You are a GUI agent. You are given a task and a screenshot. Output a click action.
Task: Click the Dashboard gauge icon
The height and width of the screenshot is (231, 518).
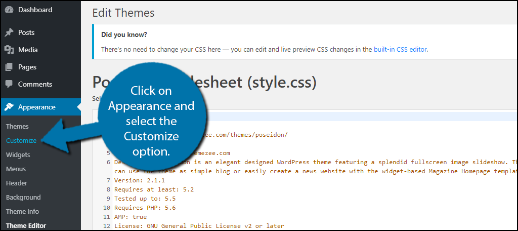(x=9, y=10)
